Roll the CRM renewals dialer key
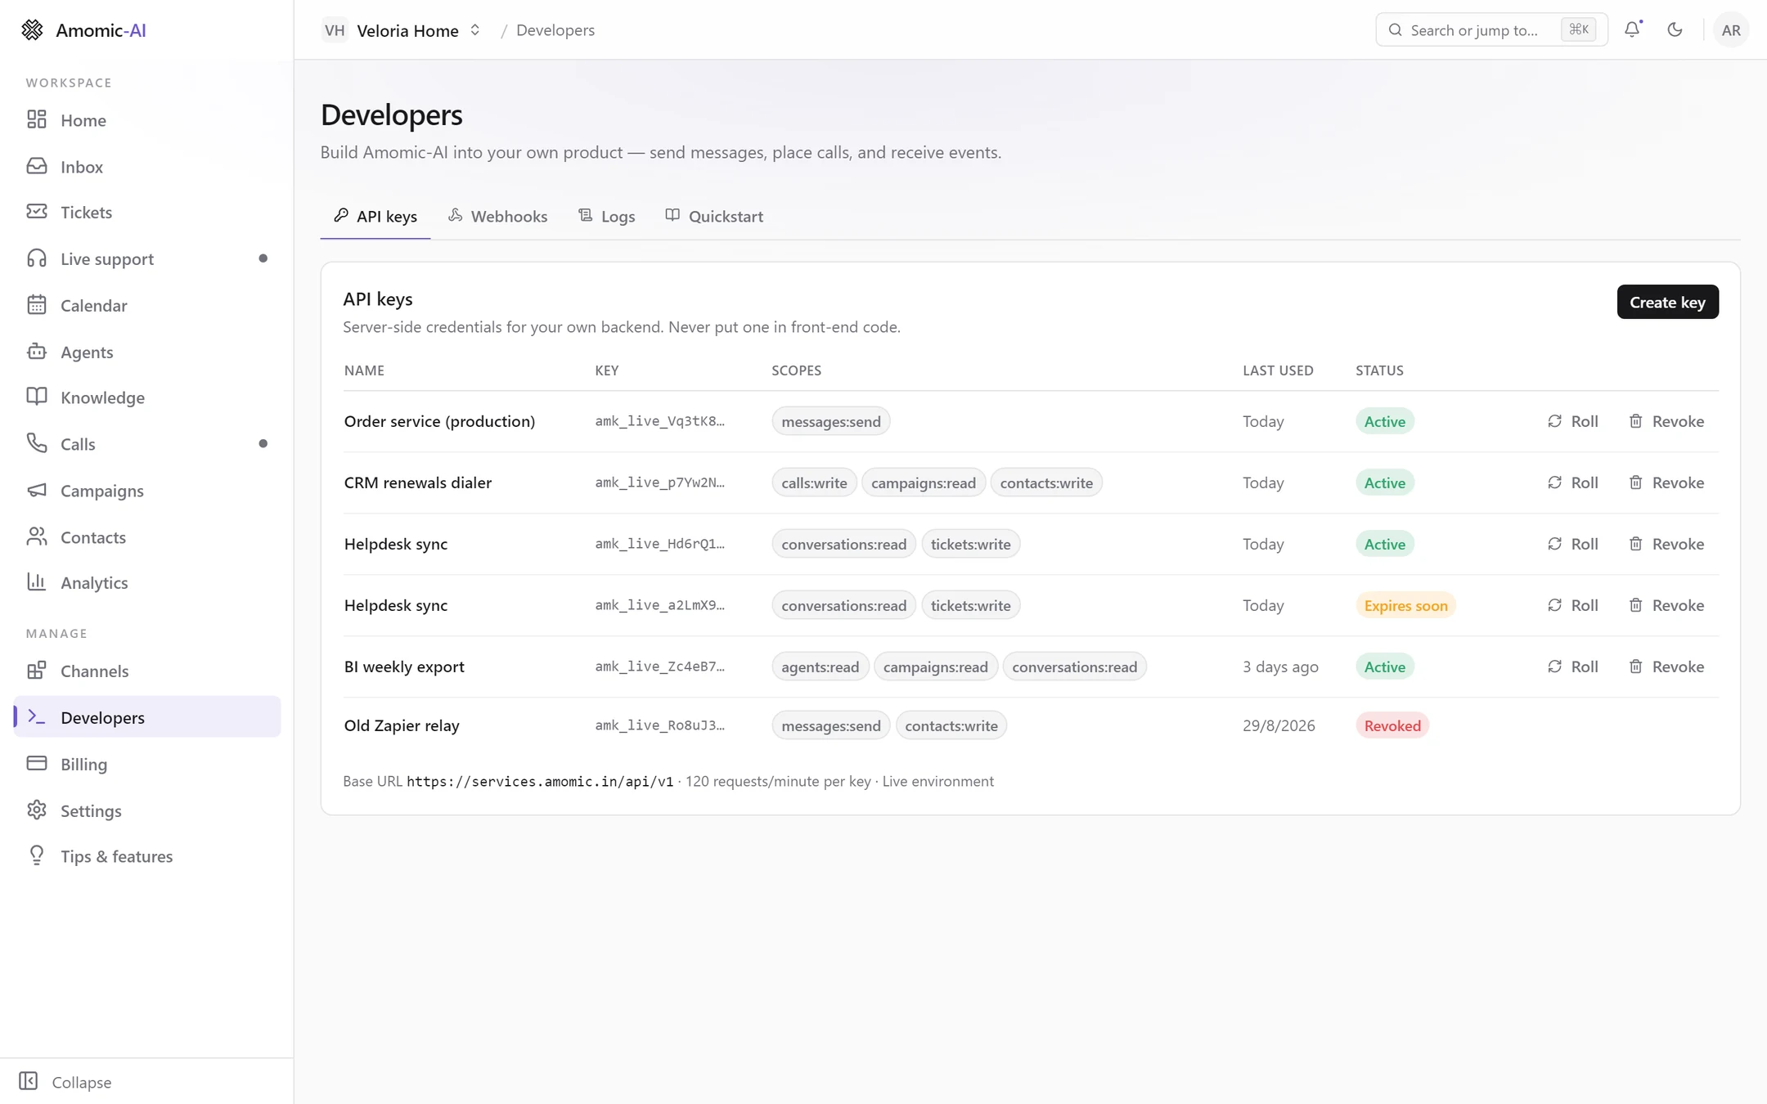The image size is (1767, 1104). coord(1572,483)
